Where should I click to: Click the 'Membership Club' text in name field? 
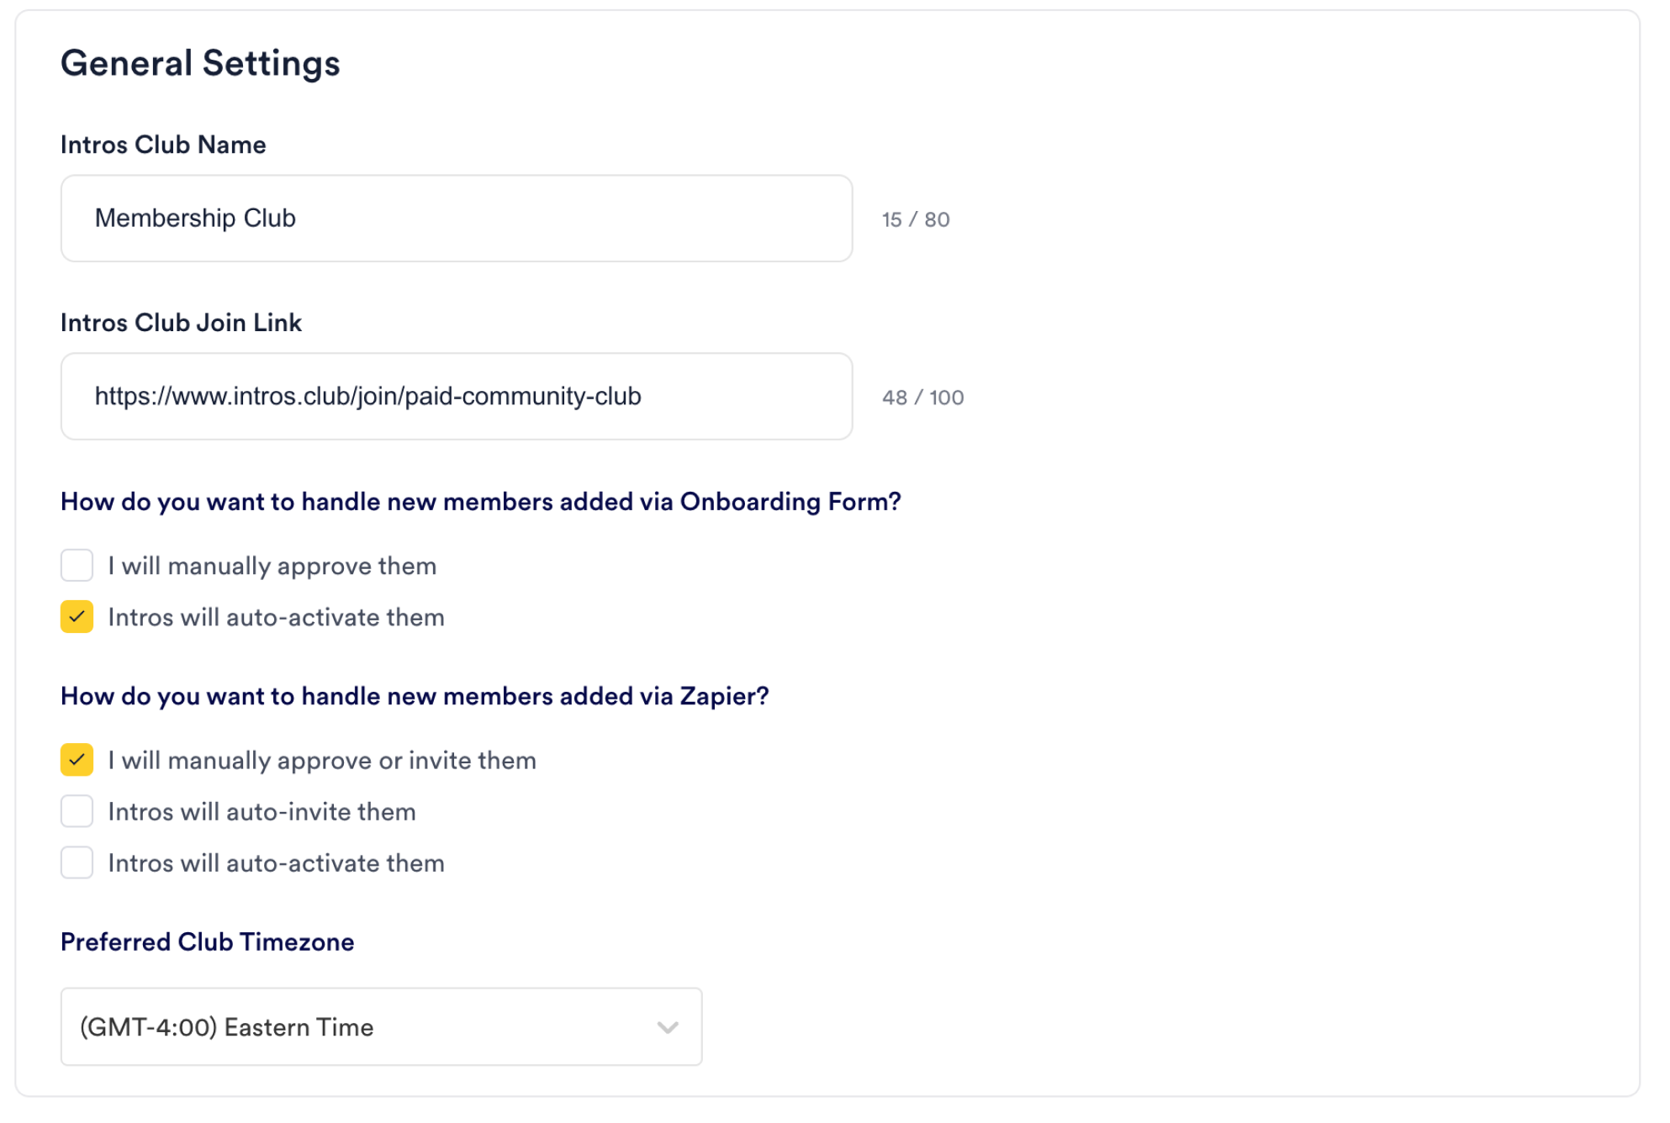click(x=195, y=219)
